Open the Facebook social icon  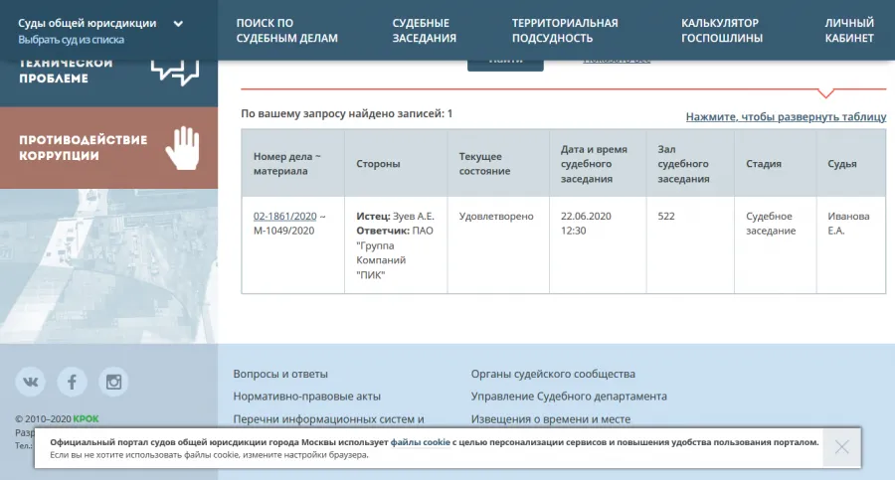tap(72, 382)
